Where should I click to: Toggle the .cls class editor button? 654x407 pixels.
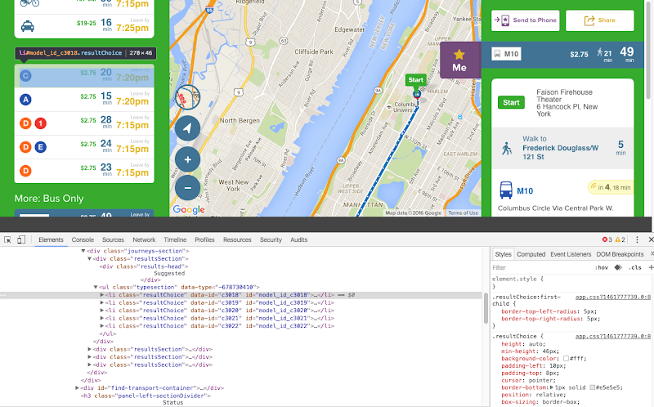(635, 268)
